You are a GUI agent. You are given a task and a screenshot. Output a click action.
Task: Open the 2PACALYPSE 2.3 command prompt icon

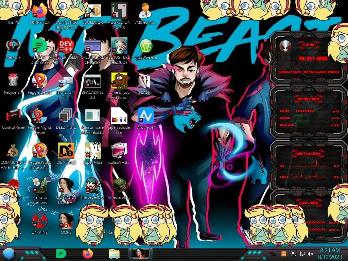coord(92,87)
